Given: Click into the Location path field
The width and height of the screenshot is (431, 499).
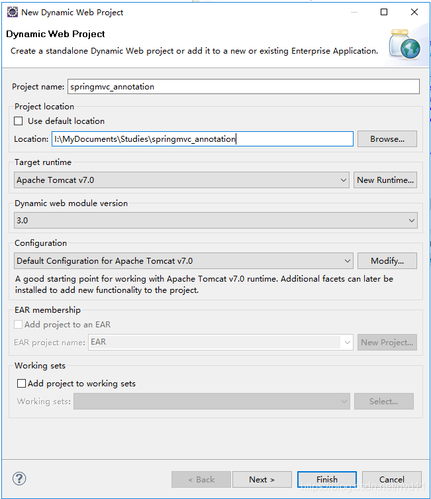Looking at the screenshot, I should point(203,139).
